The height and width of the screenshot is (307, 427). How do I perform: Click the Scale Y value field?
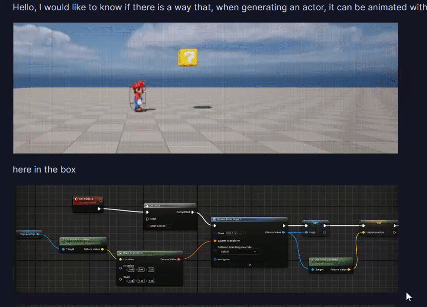pyautogui.click(x=141, y=281)
